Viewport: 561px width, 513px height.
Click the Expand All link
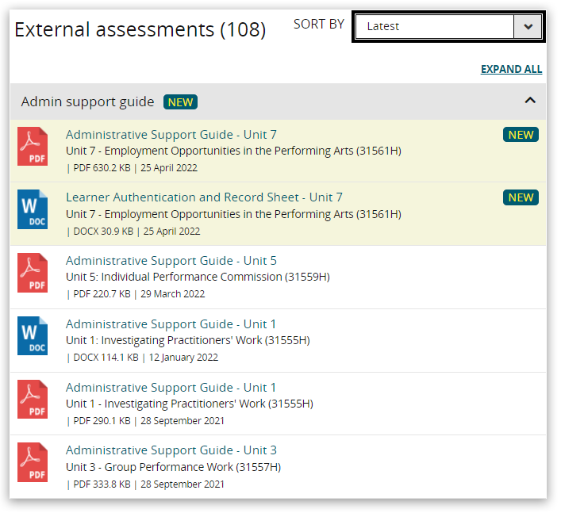click(511, 69)
